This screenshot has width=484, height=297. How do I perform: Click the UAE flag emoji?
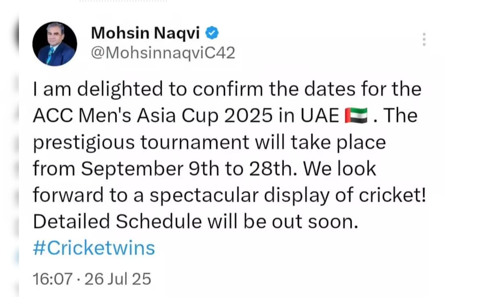tap(356, 115)
